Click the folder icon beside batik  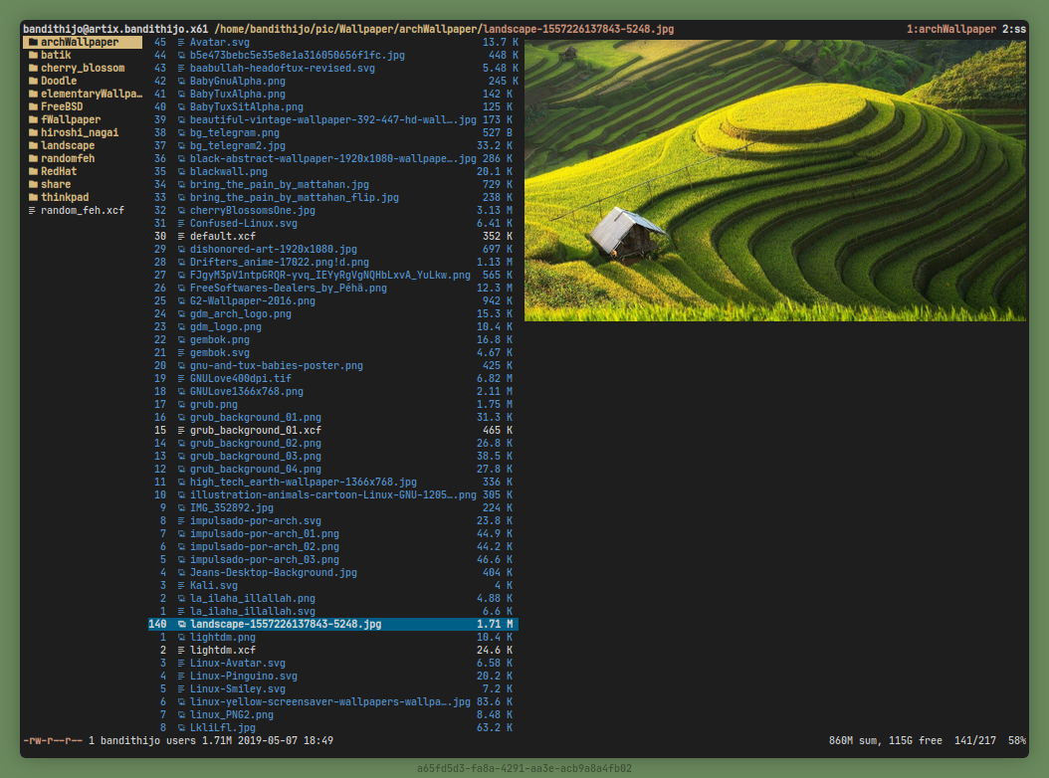(x=33, y=56)
